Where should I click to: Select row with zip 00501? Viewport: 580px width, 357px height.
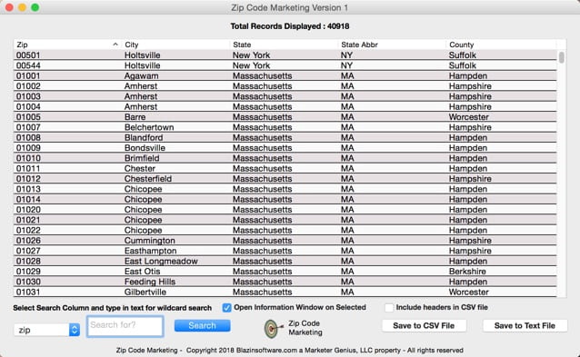coord(285,55)
